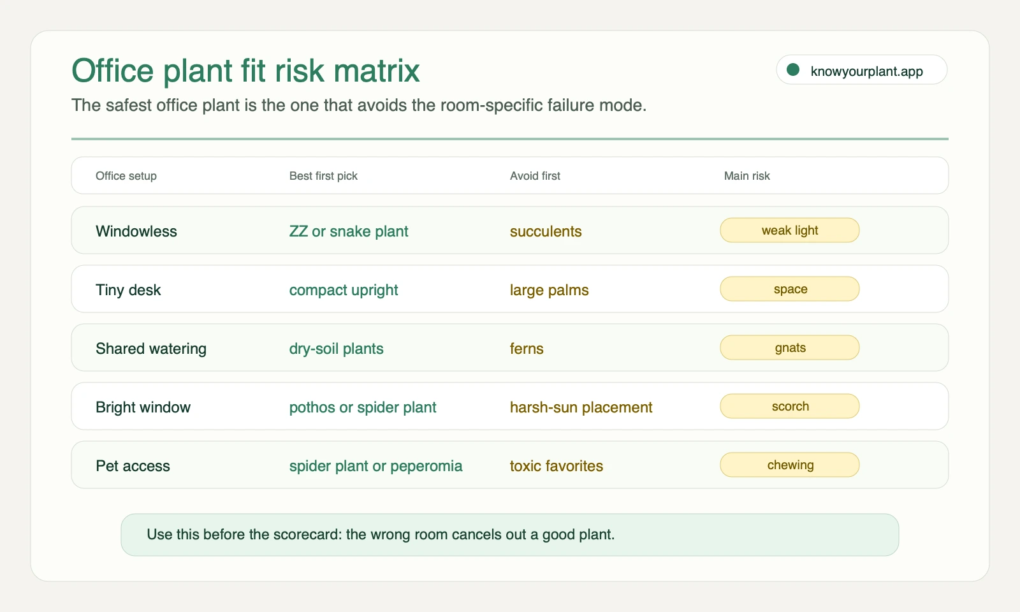Click the 'space' risk pill
The width and height of the screenshot is (1020, 612).
coord(790,289)
